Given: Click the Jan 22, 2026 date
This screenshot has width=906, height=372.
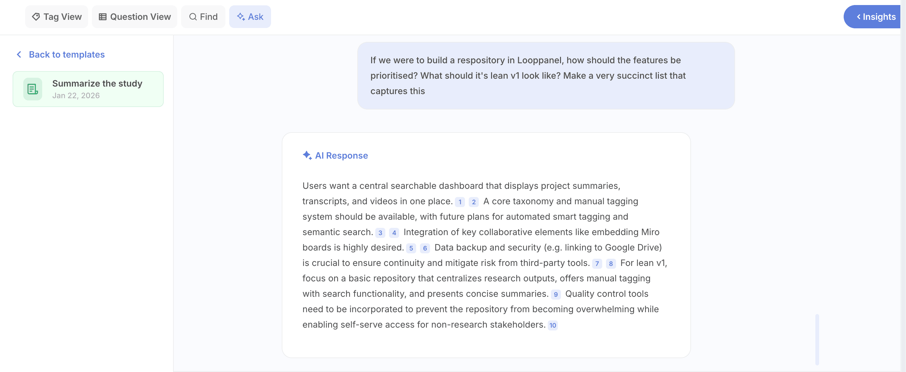Looking at the screenshot, I should click(x=76, y=96).
